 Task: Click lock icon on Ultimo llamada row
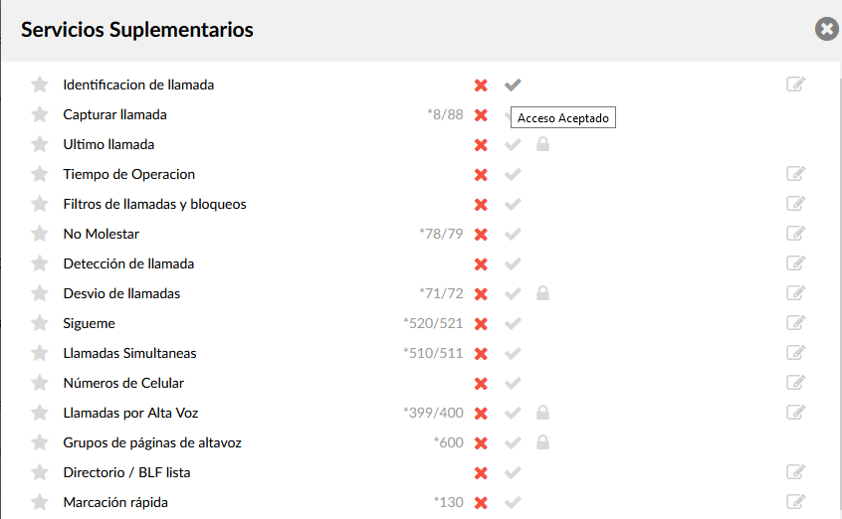pyautogui.click(x=542, y=144)
